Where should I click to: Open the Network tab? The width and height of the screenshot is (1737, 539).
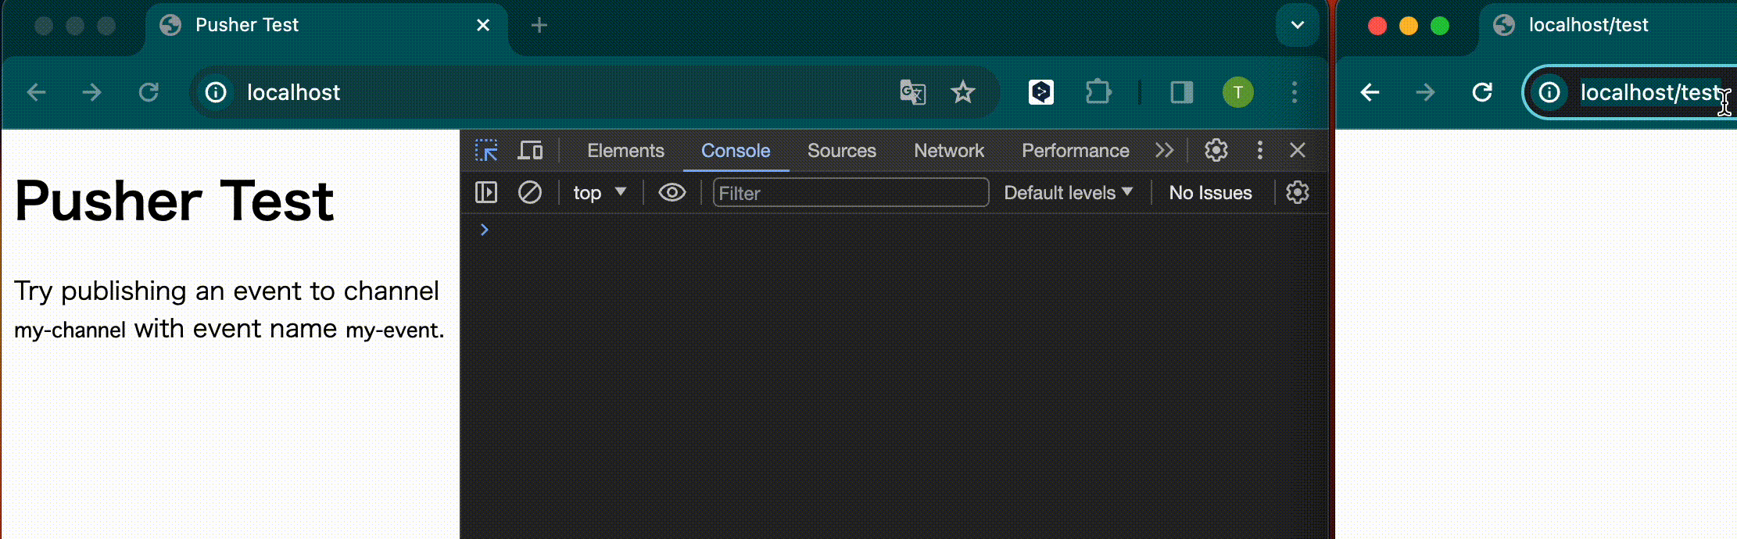(x=949, y=151)
